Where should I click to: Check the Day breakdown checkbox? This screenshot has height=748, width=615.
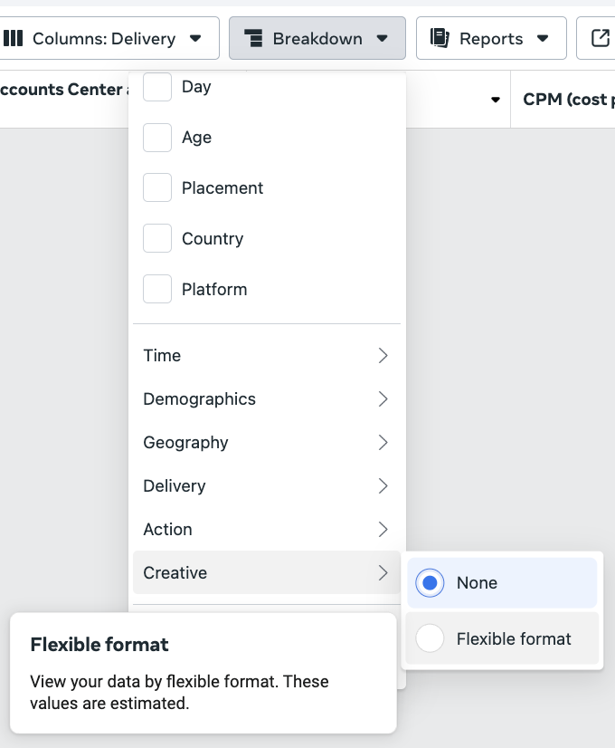tap(157, 86)
